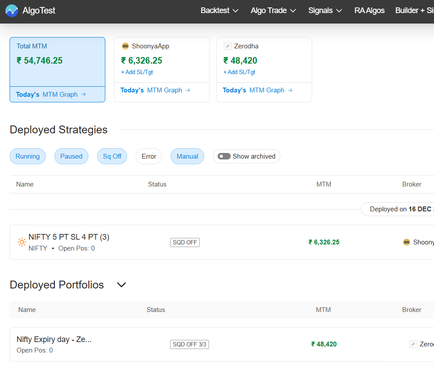This screenshot has width=434, height=366.
Task: Open the NIFTY 5 PT SL 4 PT (3) strategy
Action: [x=69, y=237]
